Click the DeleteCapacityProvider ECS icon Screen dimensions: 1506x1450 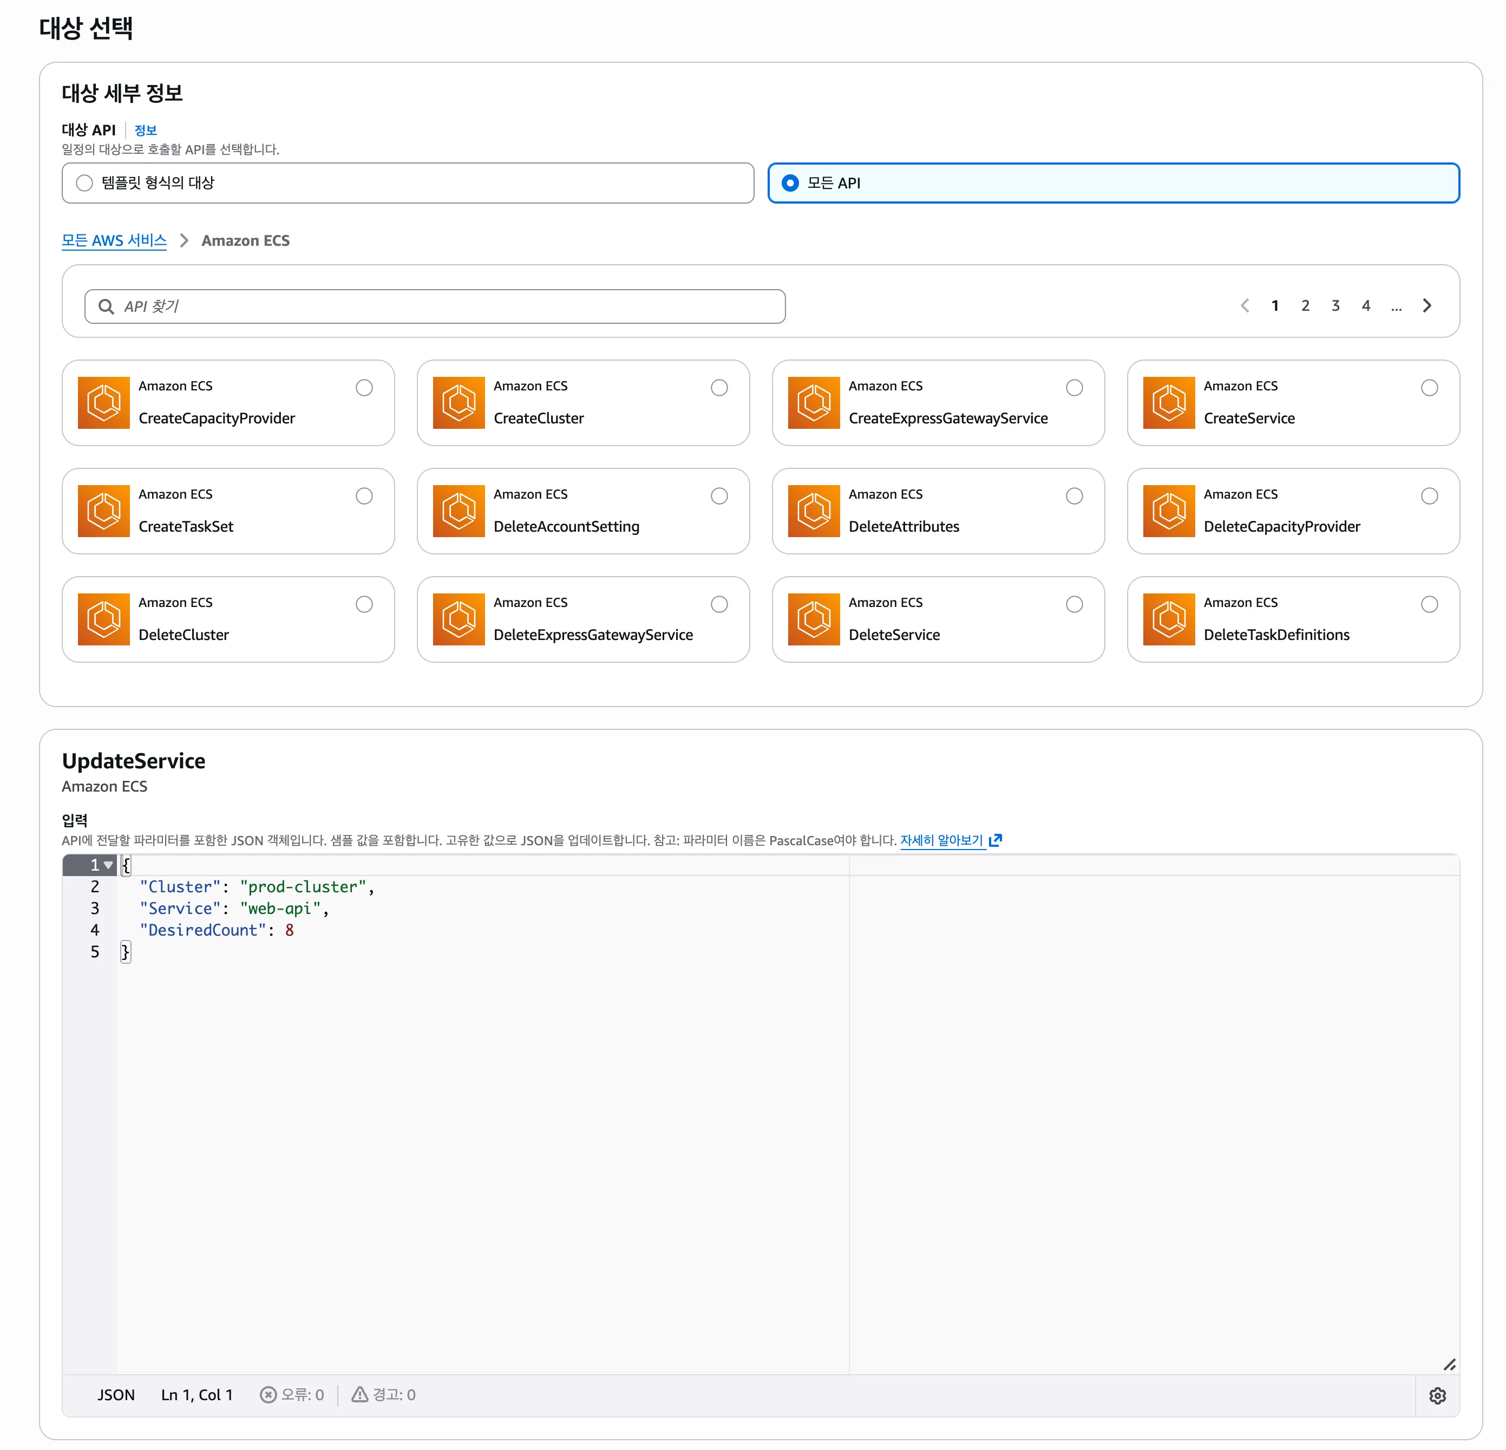pyautogui.click(x=1169, y=511)
